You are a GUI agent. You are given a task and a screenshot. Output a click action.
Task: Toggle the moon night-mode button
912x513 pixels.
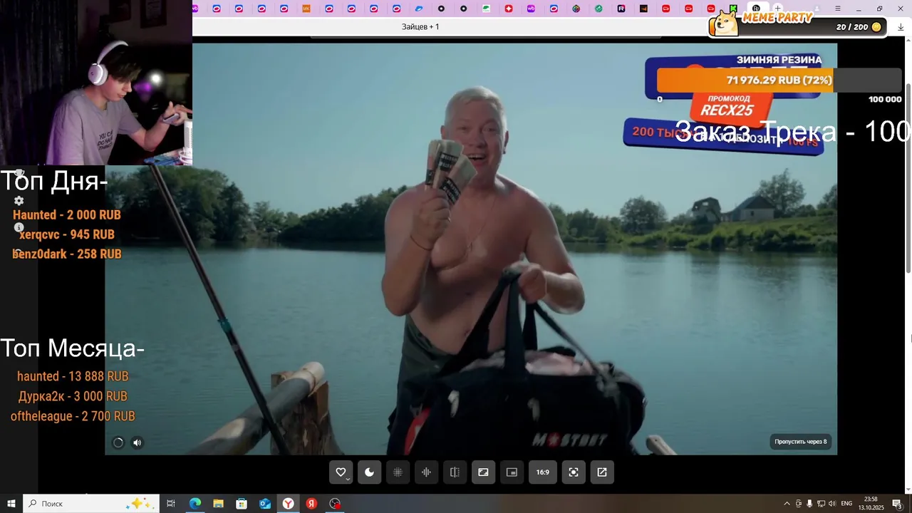coord(369,472)
